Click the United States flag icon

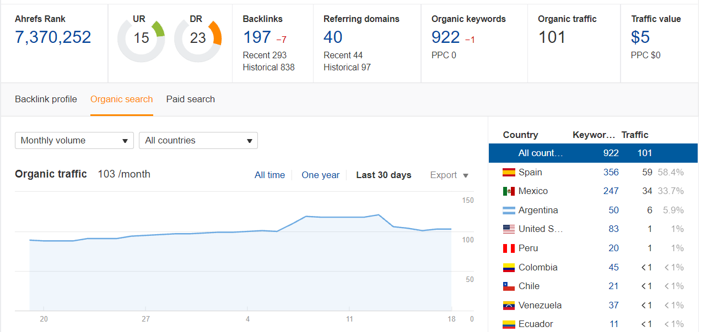pyautogui.click(x=509, y=229)
